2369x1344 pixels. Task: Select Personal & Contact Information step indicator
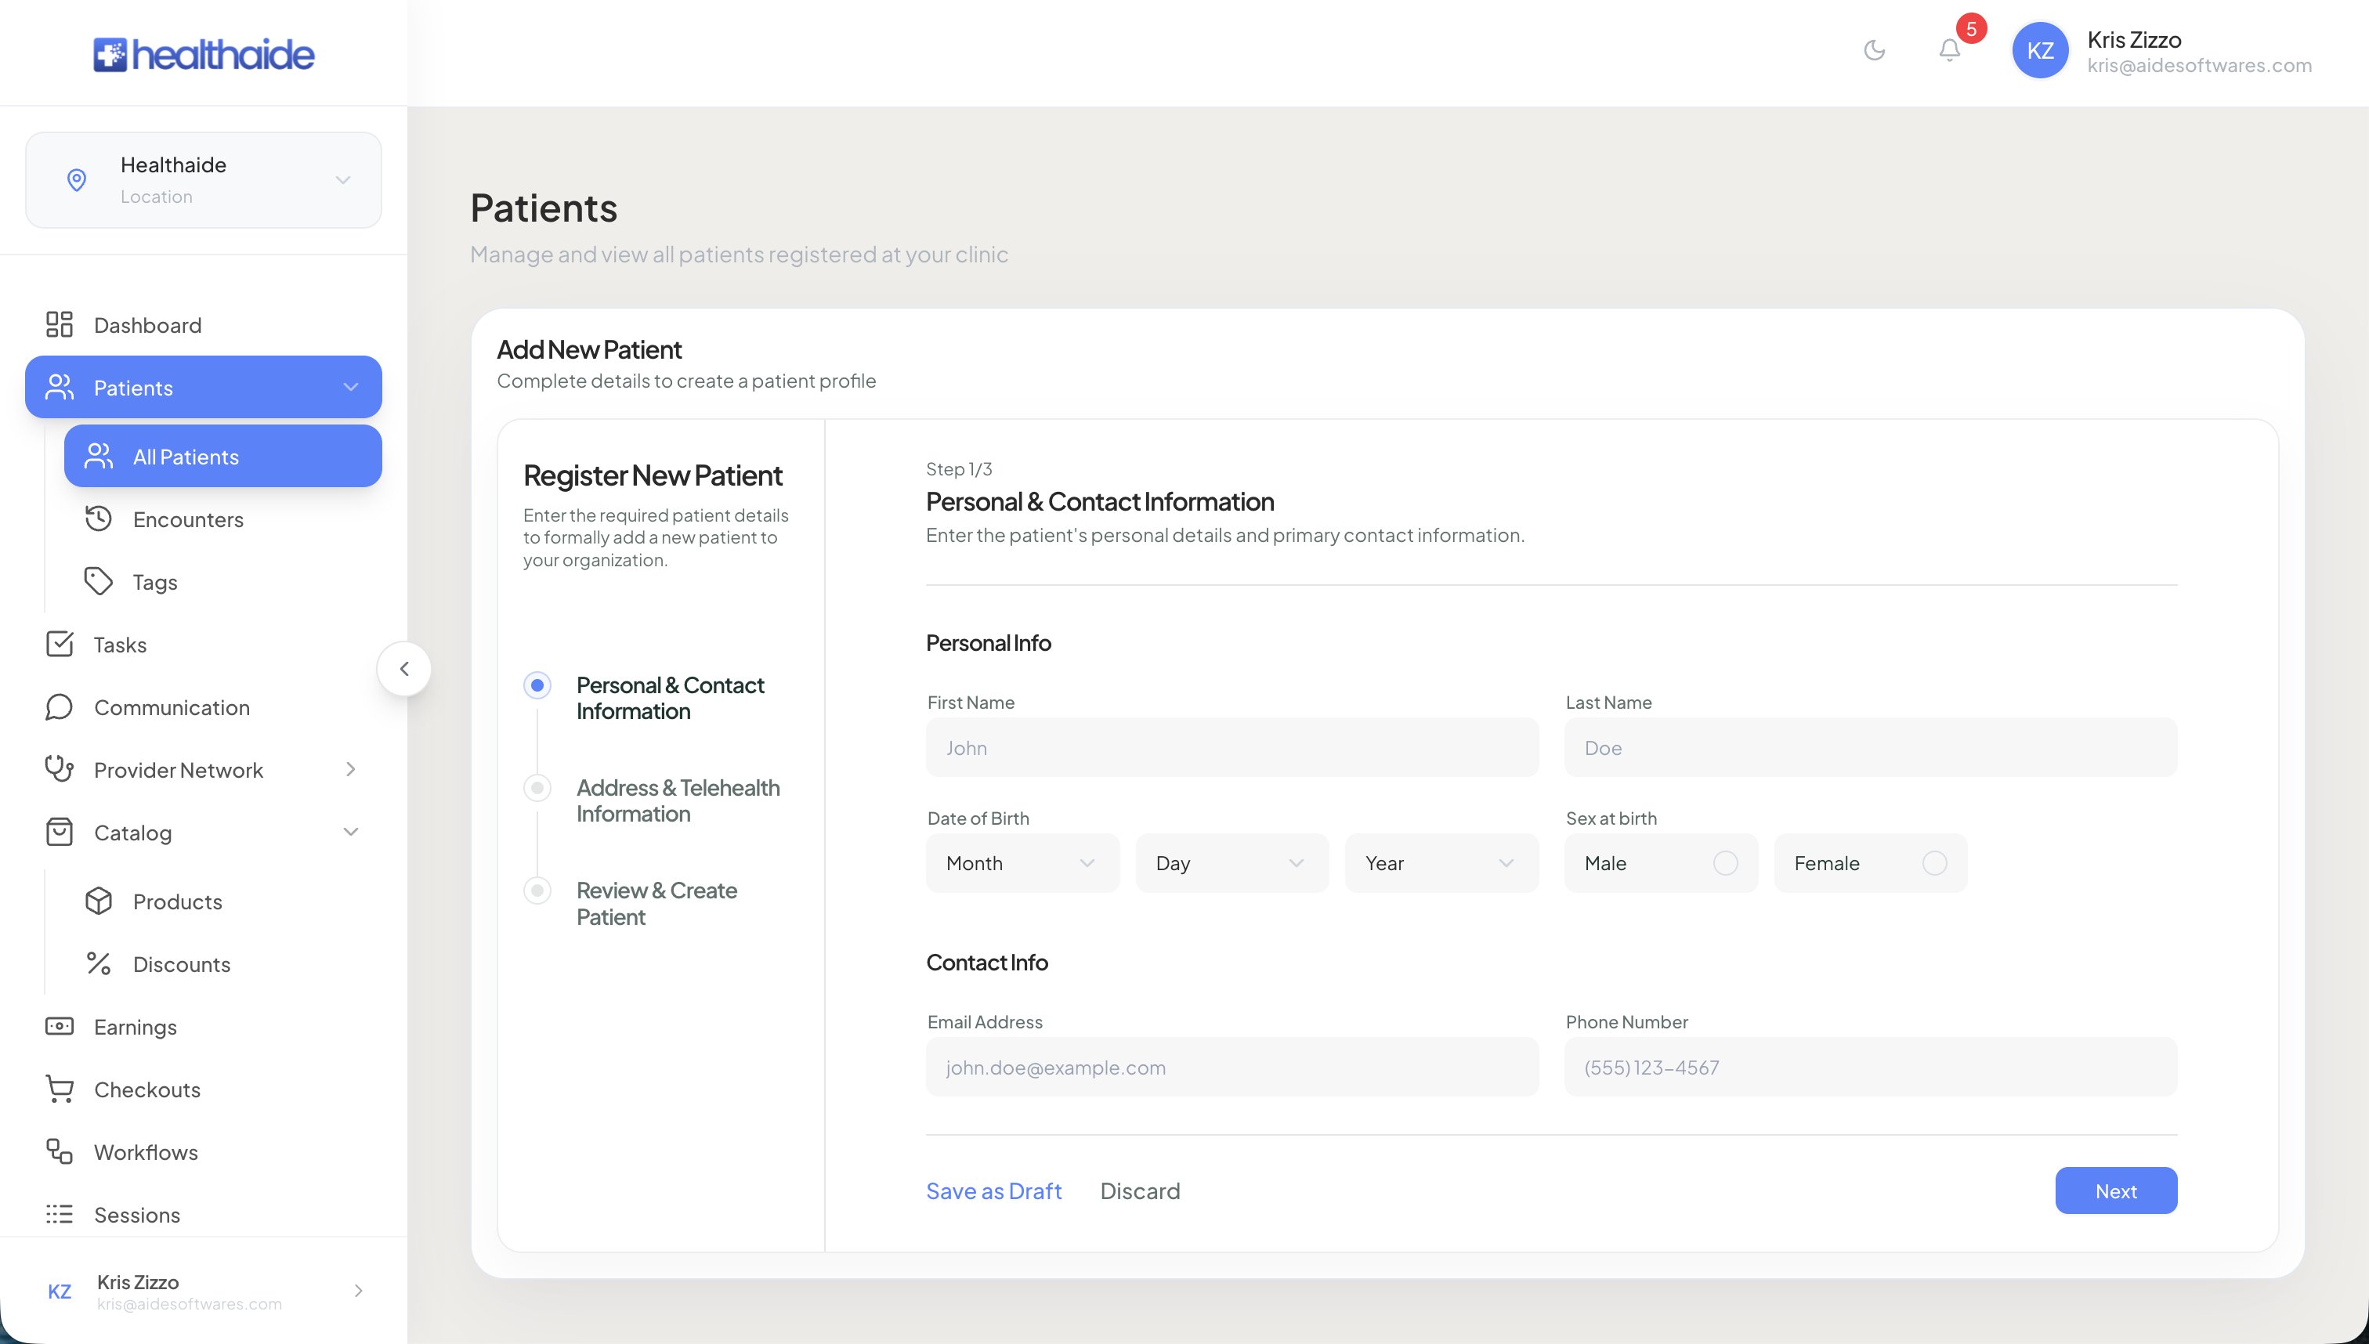click(537, 685)
